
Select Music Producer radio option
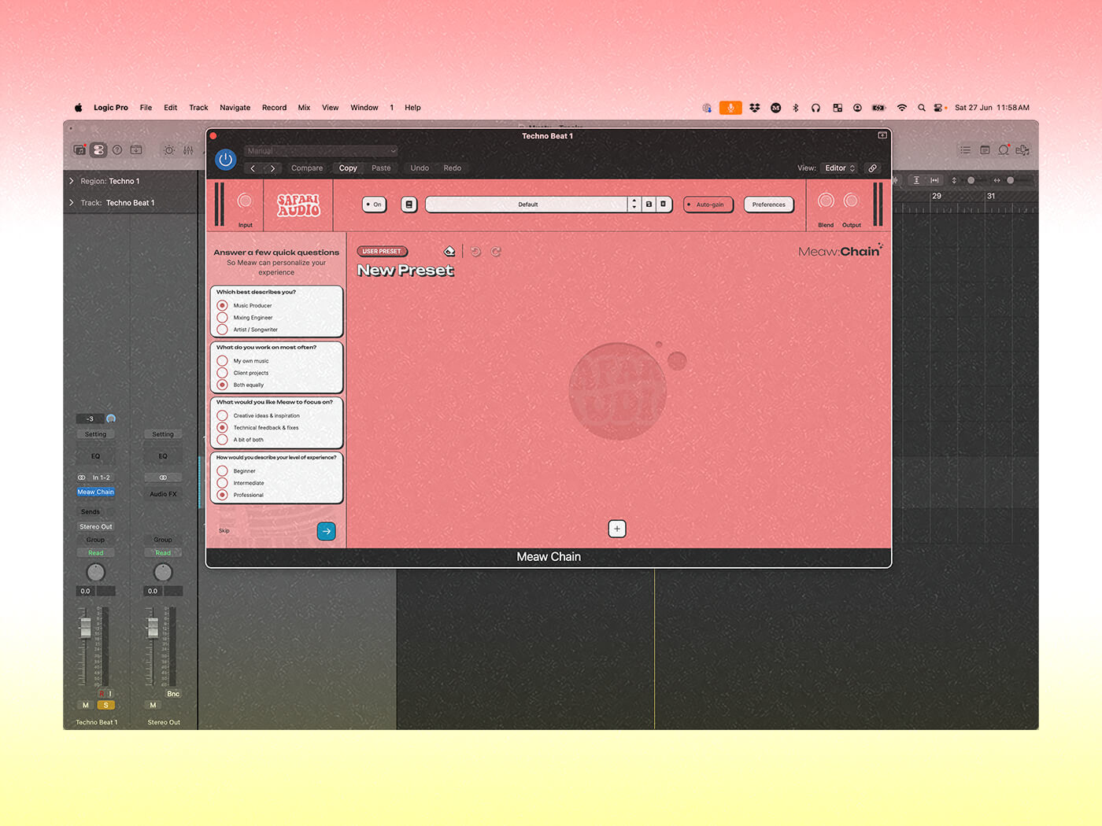coord(223,305)
